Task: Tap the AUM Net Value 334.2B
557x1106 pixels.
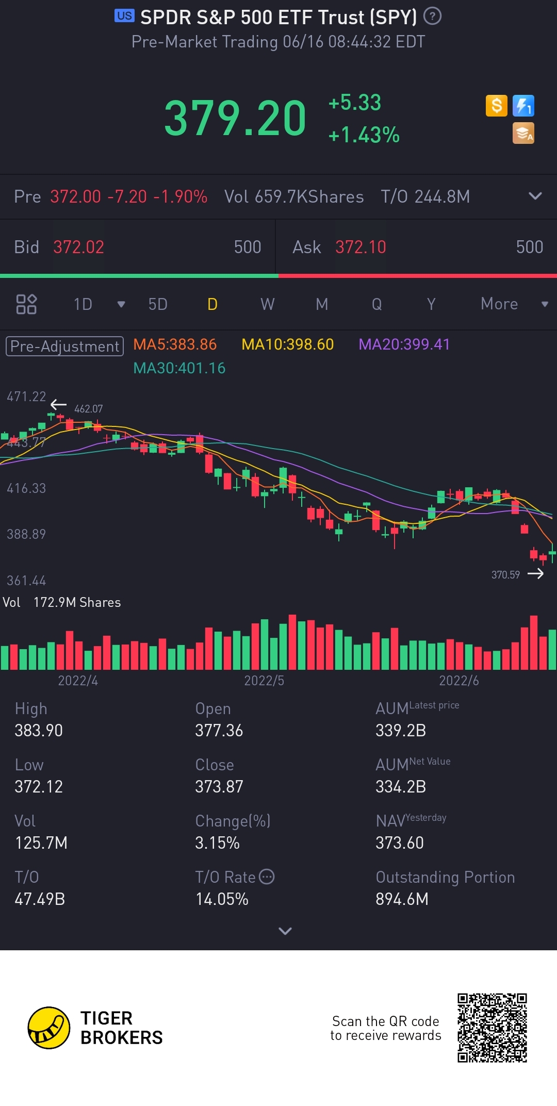Action: [401, 786]
